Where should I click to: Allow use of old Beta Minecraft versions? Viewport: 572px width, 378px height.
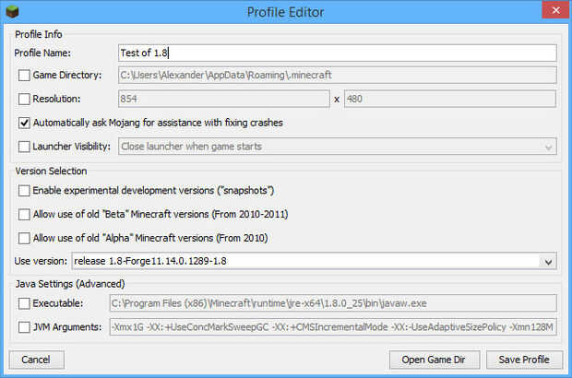point(24,214)
